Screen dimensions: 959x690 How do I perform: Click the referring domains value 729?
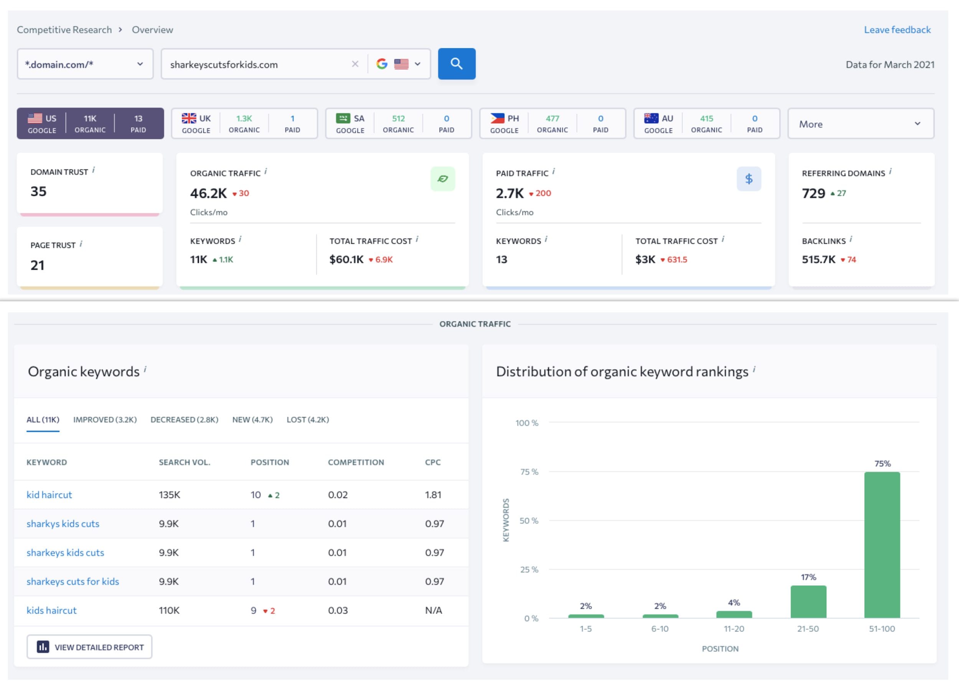814,193
